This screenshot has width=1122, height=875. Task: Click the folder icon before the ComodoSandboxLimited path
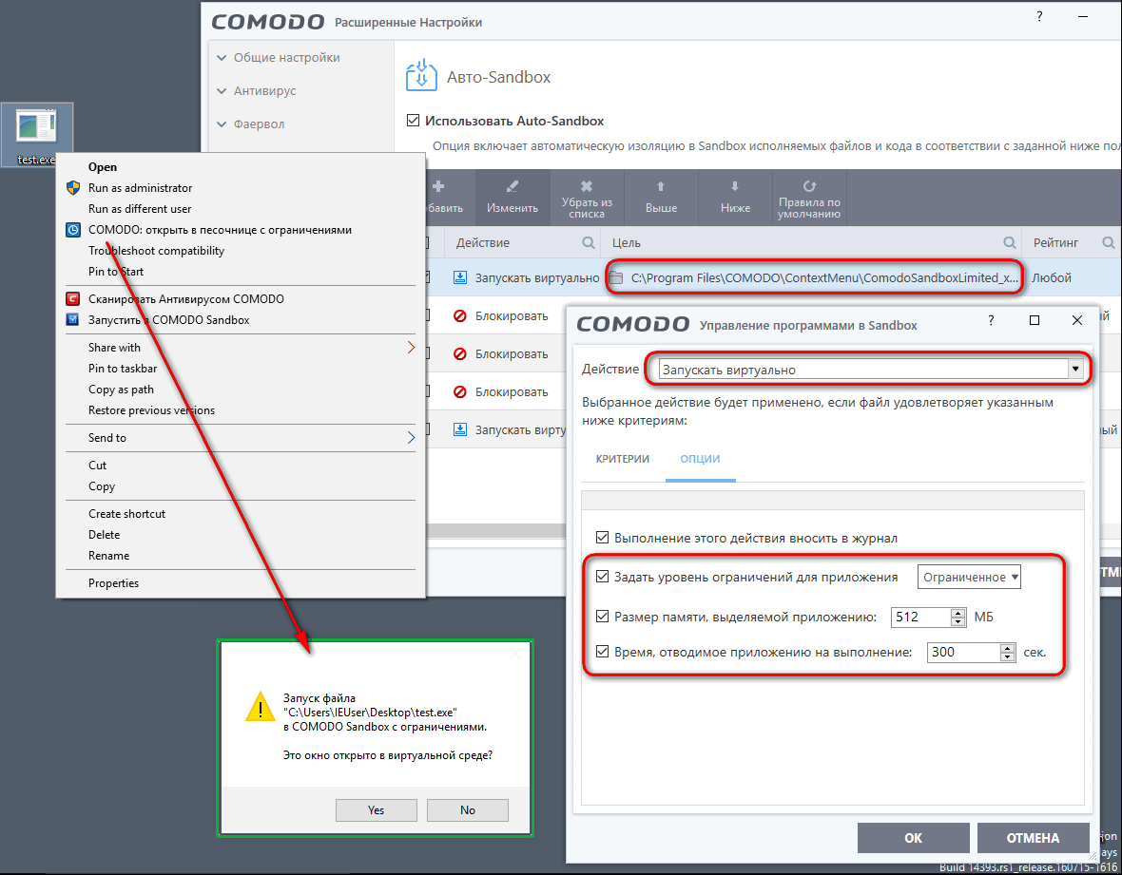click(616, 278)
